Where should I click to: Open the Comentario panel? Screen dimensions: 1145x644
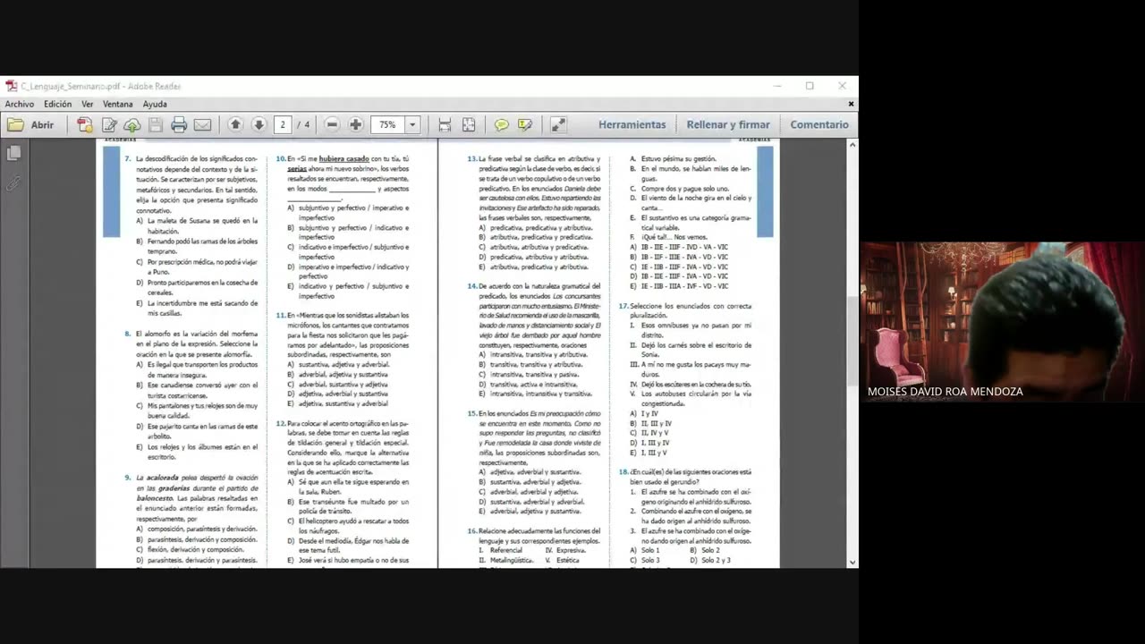tap(819, 125)
